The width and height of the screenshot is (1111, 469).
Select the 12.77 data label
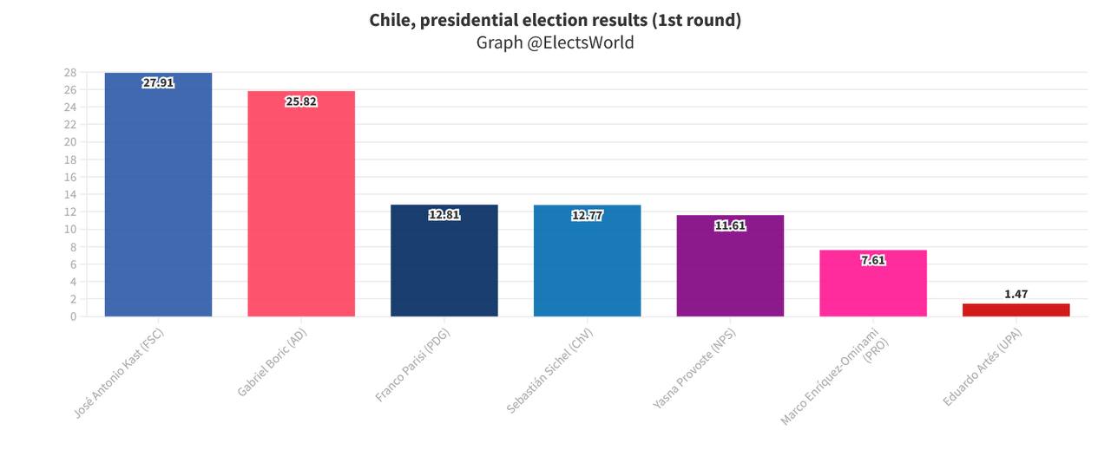(x=587, y=216)
